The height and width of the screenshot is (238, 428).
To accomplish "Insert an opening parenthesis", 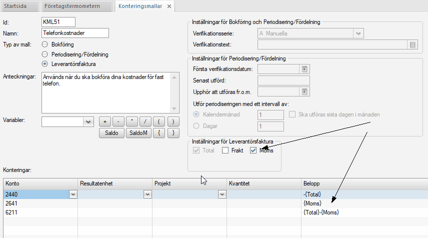I will pyautogui.click(x=159, y=121).
